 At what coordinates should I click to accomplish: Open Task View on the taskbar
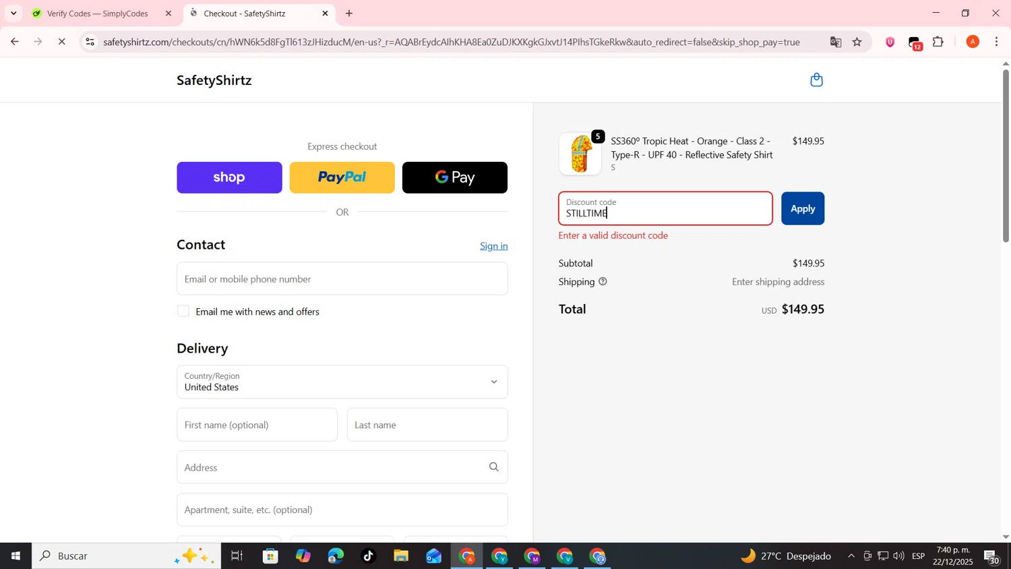(237, 556)
